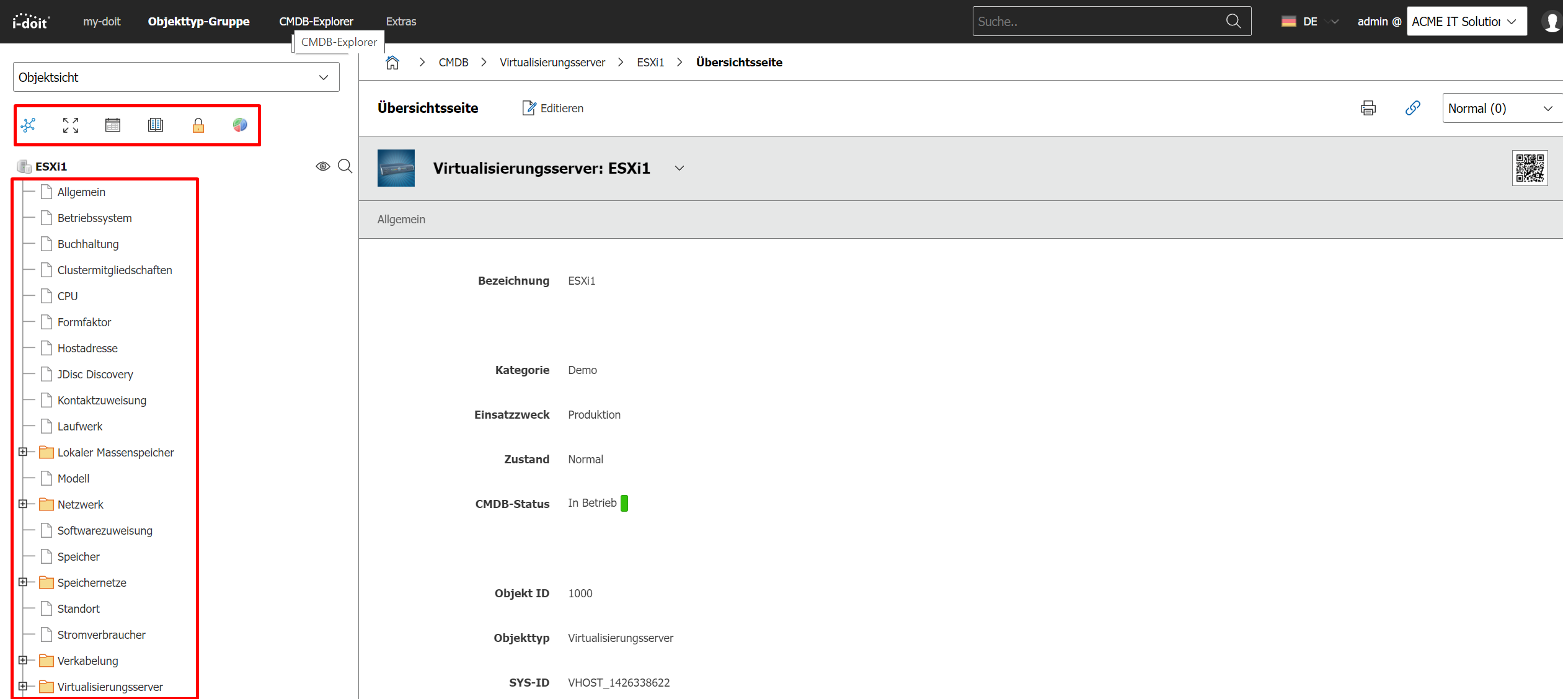Open the Normal (0) status dropdown

click(x=1500, y=109)
